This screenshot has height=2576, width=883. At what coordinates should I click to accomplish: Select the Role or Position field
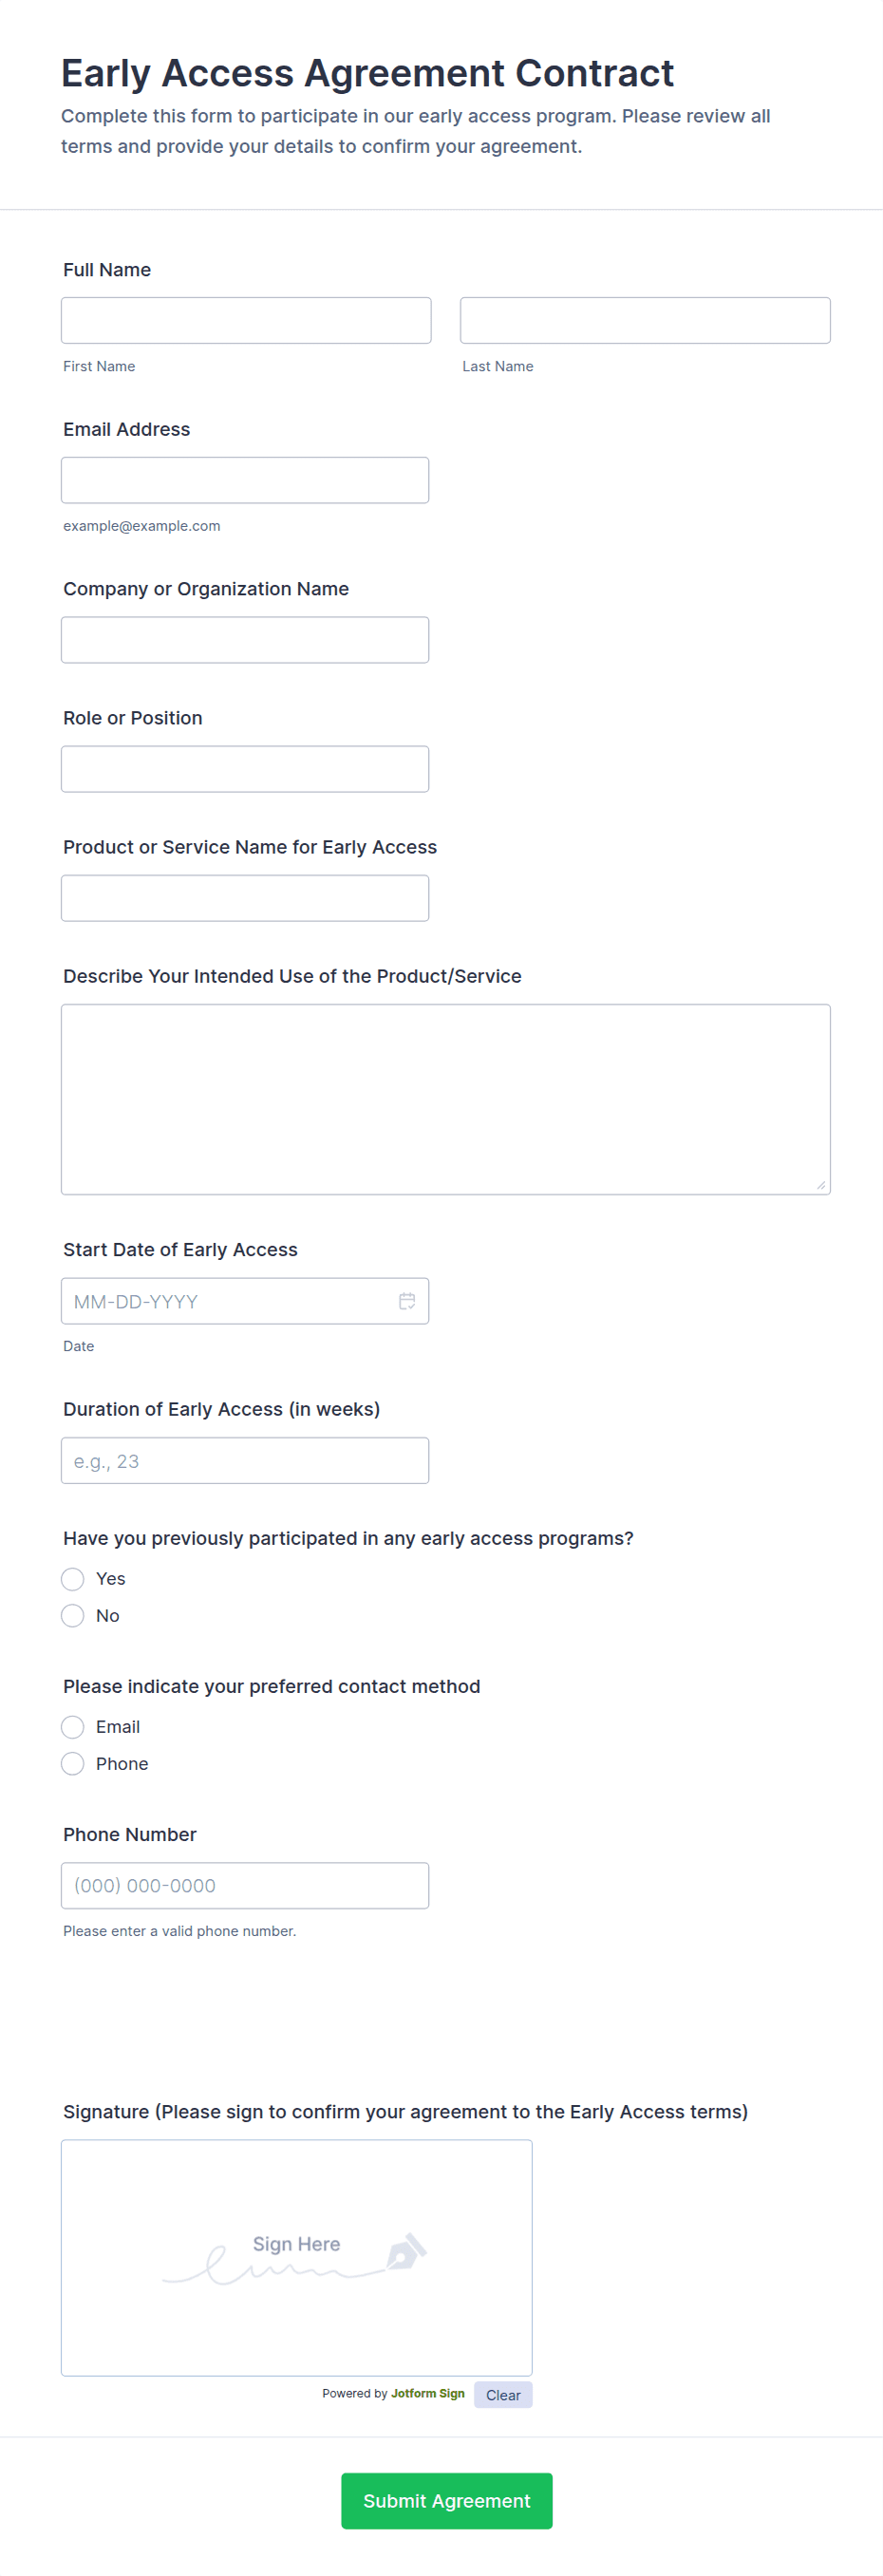[245, 769]
